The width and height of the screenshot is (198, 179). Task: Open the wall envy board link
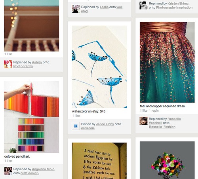(102, 9)
